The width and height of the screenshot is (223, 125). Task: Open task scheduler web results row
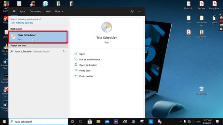[38, 51]
